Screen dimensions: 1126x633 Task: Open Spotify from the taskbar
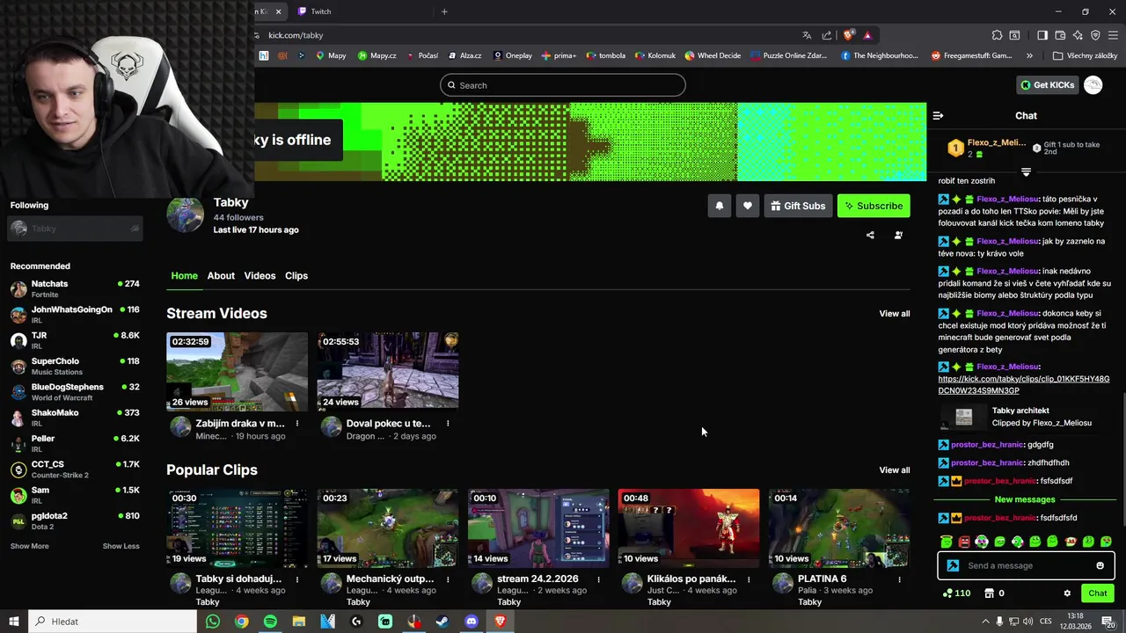click(x=270, y=622)
